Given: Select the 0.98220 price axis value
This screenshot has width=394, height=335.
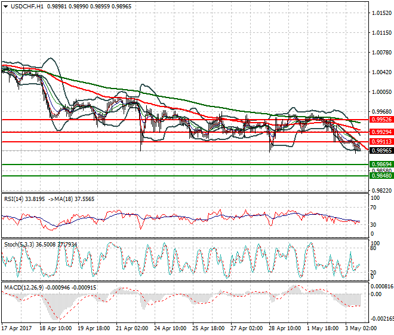Looking at the screenshot, I should click(381, 191).
